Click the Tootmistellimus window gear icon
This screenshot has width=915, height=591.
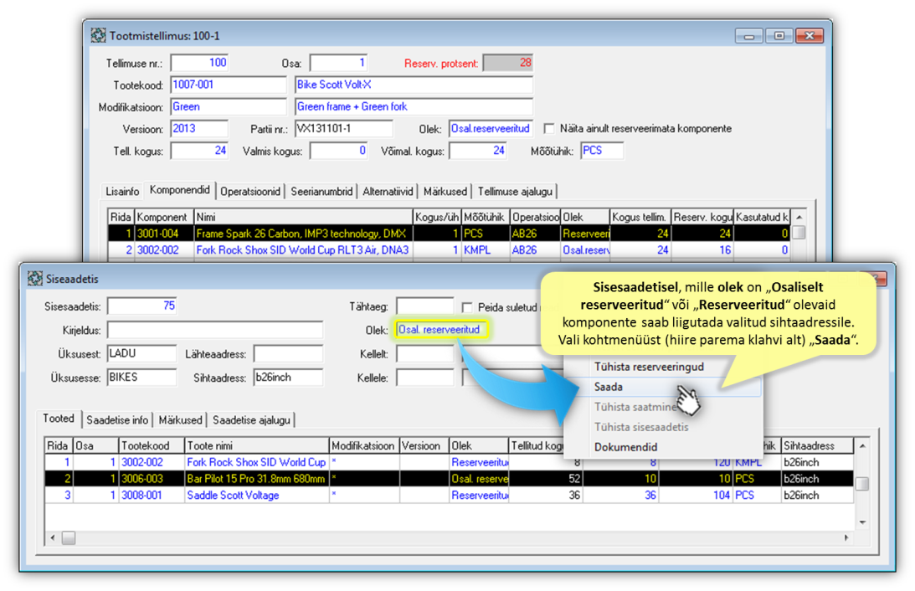pyautogui.click(x=99, y=36)
